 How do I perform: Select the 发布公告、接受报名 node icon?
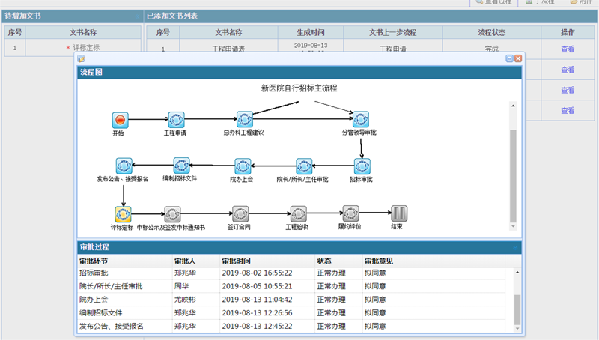point(124,166)
